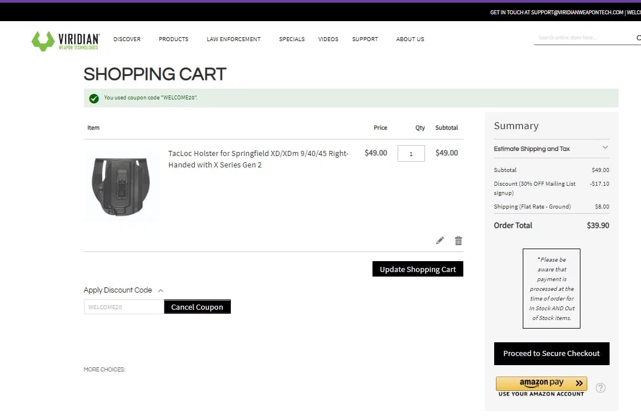Click the holster product thumbnail

pyautogui.click(x=121, y=186)
